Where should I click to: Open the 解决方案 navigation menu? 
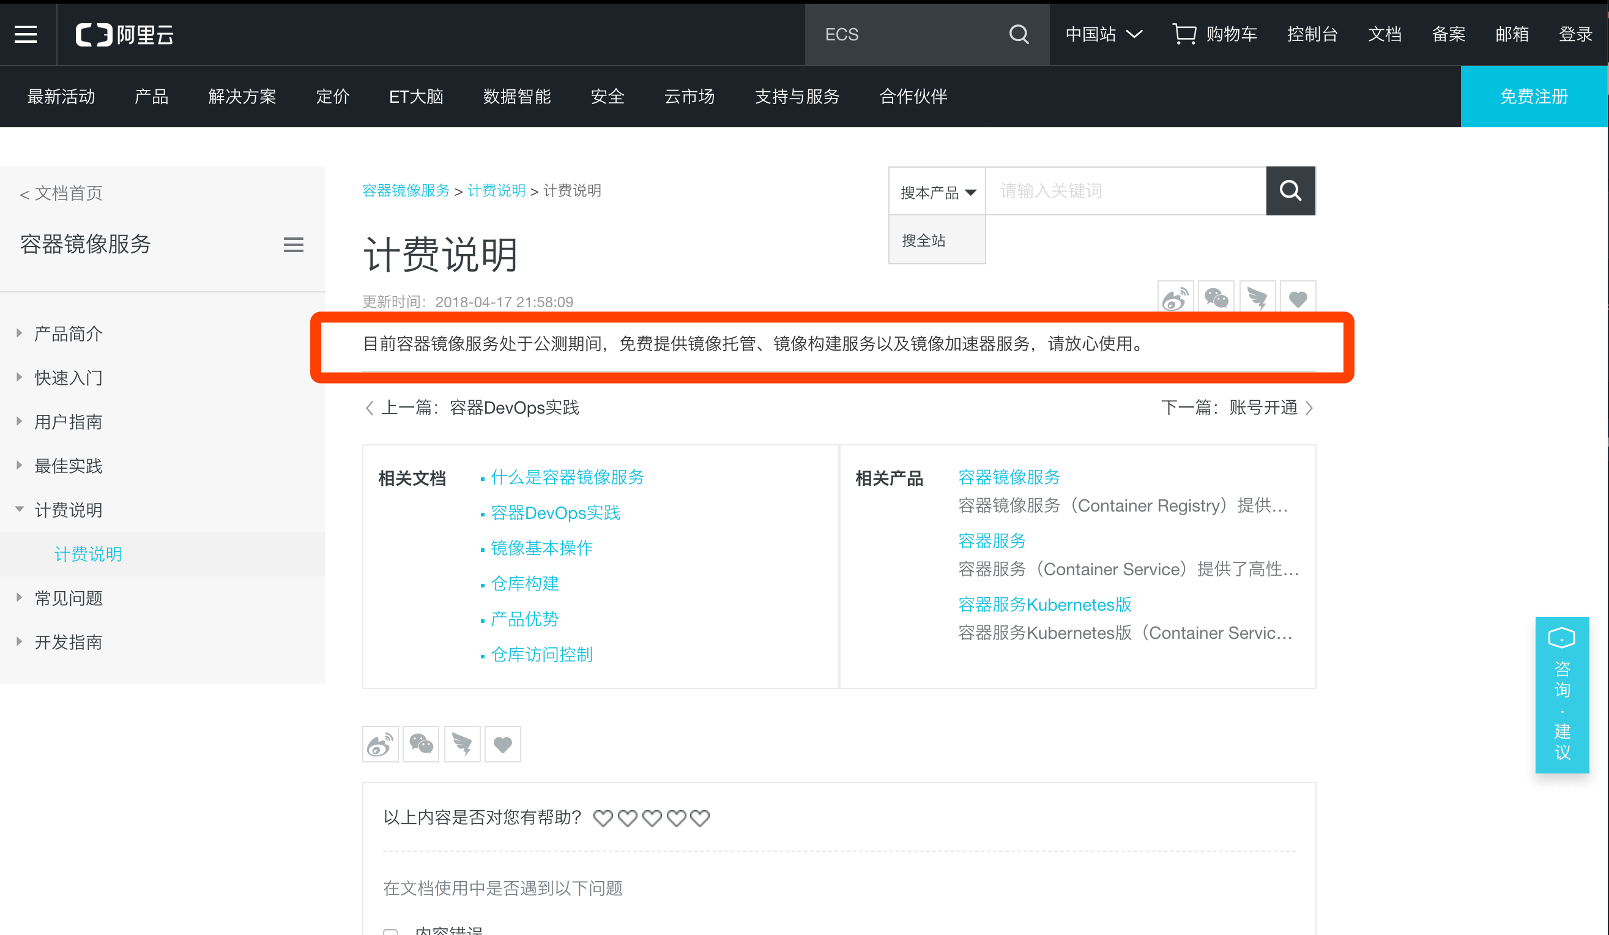[x=242, y=97]
